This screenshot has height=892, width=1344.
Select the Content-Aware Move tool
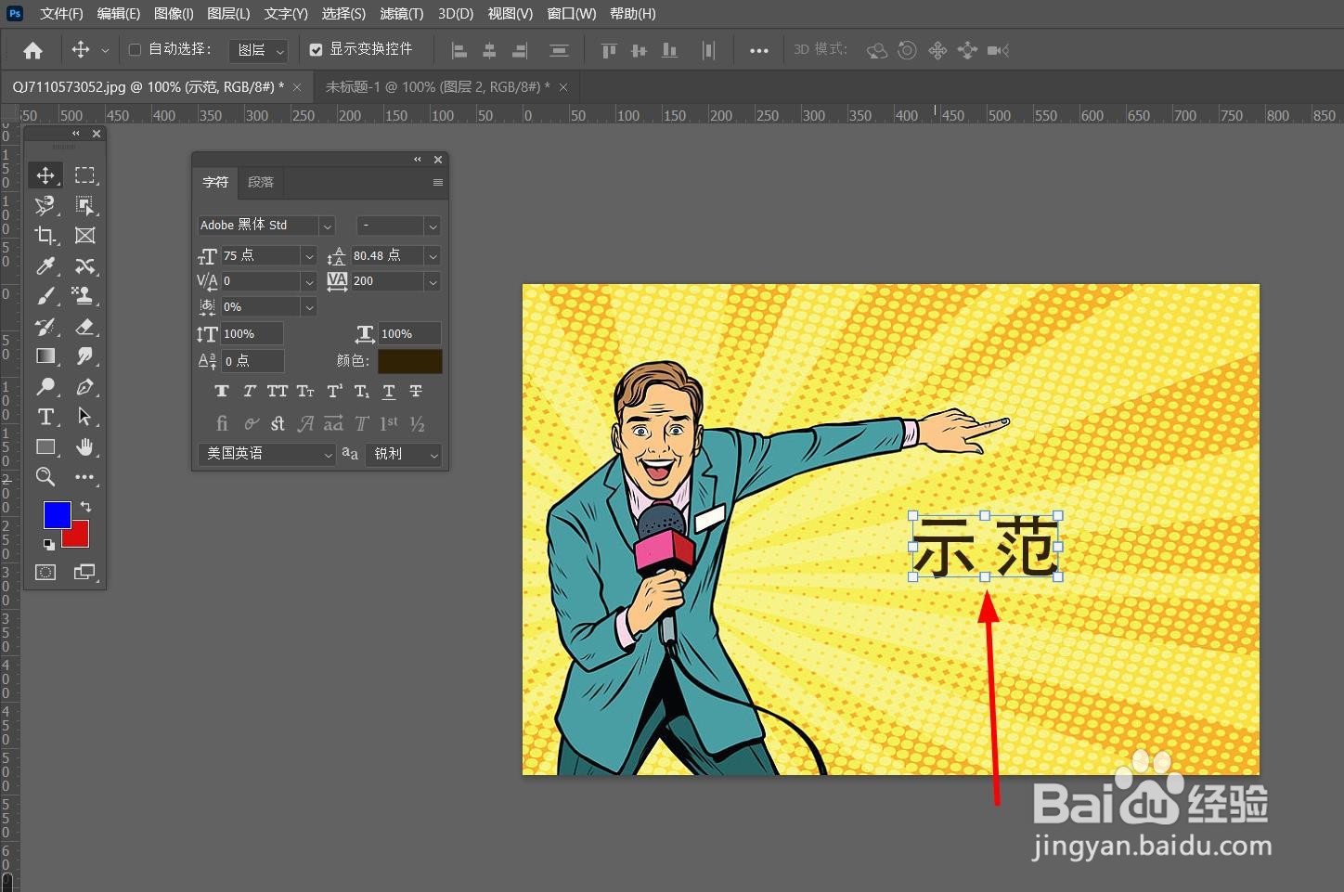[84, 266]
